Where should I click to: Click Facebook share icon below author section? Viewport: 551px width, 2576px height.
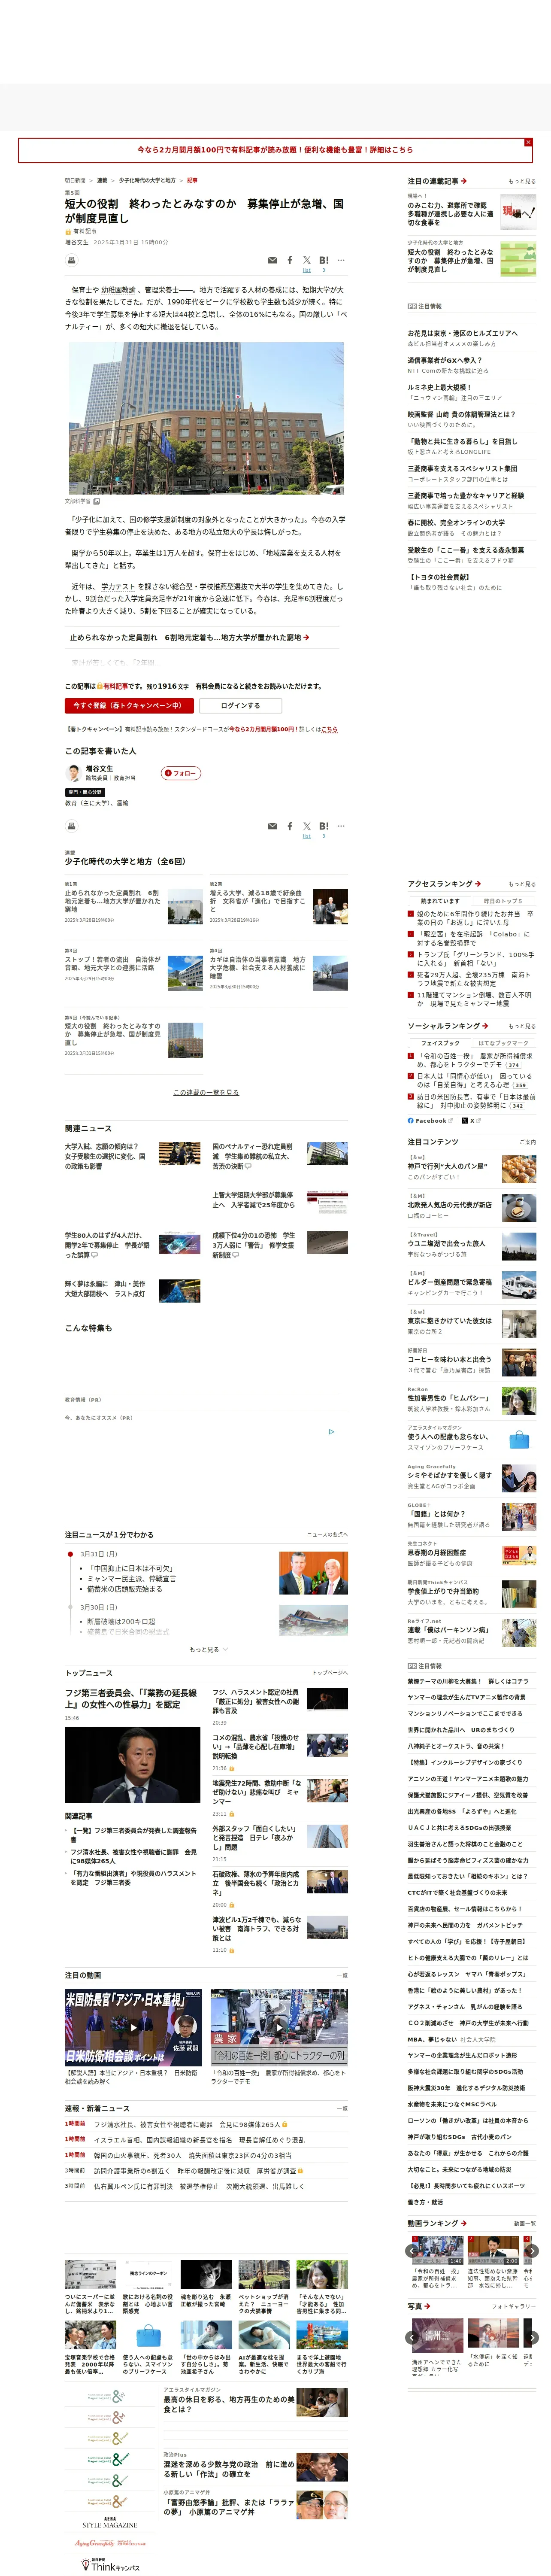pyautogui.click(x=290, y=826)
